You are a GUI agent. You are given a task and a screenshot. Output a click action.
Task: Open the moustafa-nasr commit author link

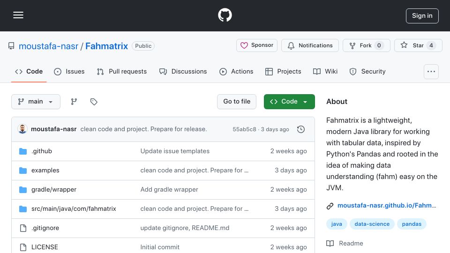click(x=53, y=129)
